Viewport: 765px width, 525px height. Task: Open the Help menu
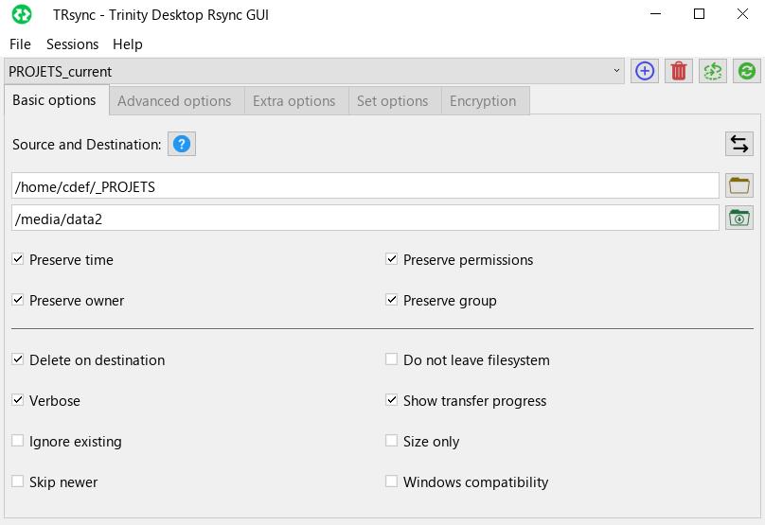click(127, 44)
